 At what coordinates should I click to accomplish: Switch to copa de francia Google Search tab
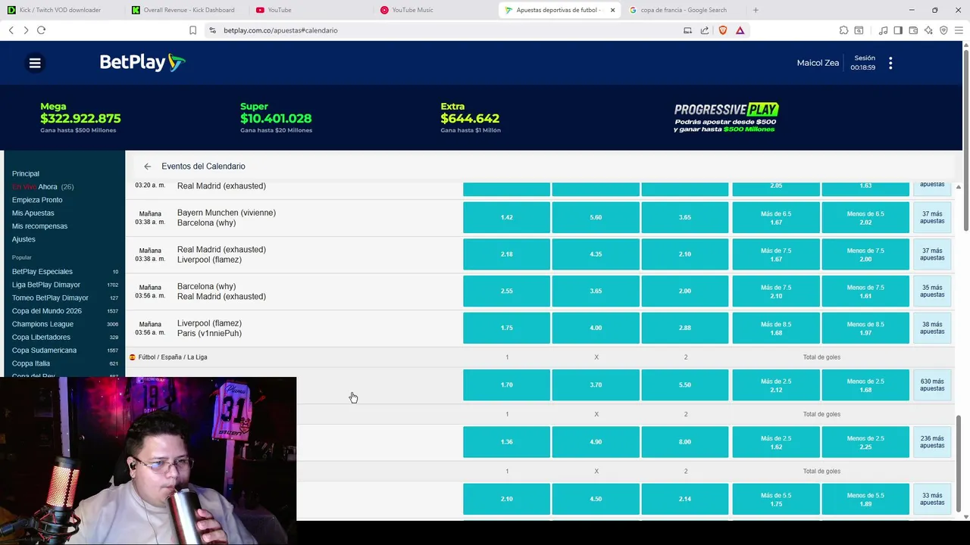pyautogui.click(x=683, y=10)
